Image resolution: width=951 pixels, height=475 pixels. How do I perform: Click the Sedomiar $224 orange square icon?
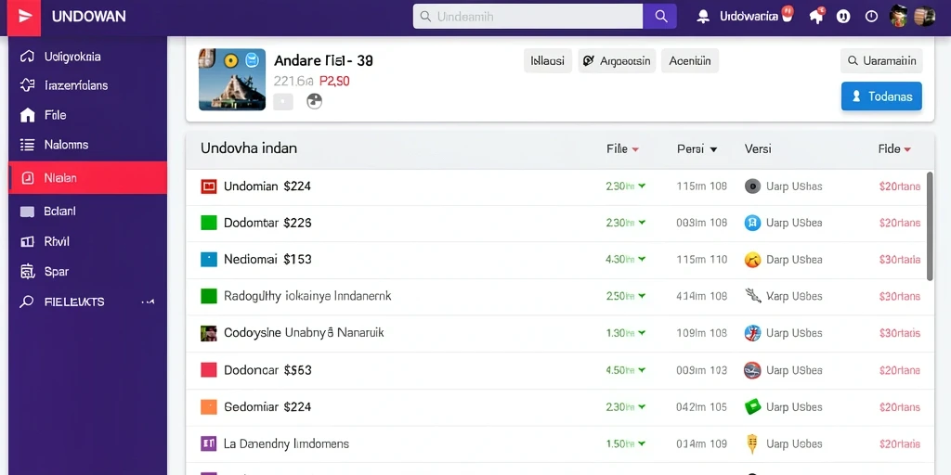(x=209, y=406)
